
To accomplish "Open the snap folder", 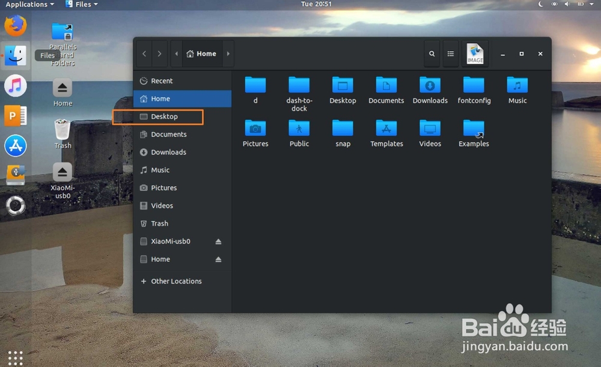I will [343, 133].
